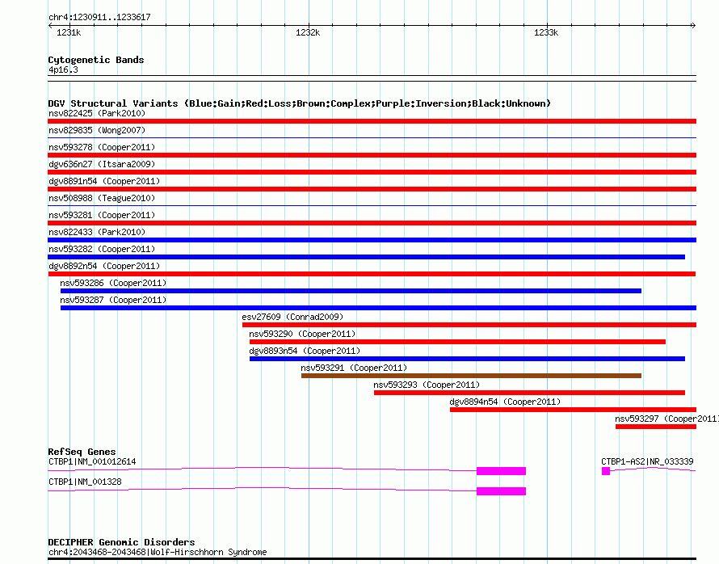Image resolution: width=719 pixels, height=564 pixels.
Task: Click the blue bar of nsv593286
Action: (351, 291)
